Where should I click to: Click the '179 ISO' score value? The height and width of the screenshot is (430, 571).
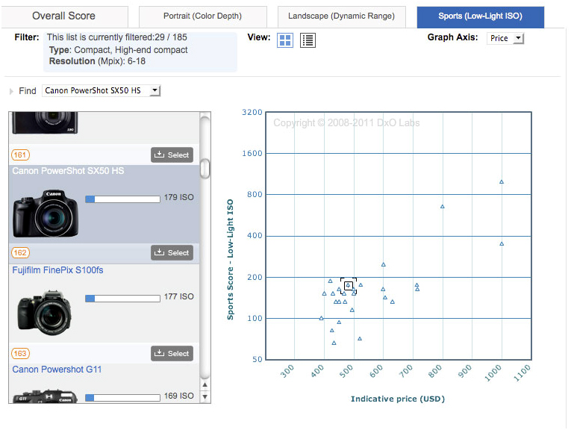[x=179, y=197]
